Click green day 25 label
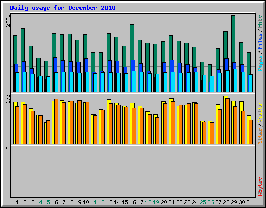Screen dimensions: 266x208 203,202
